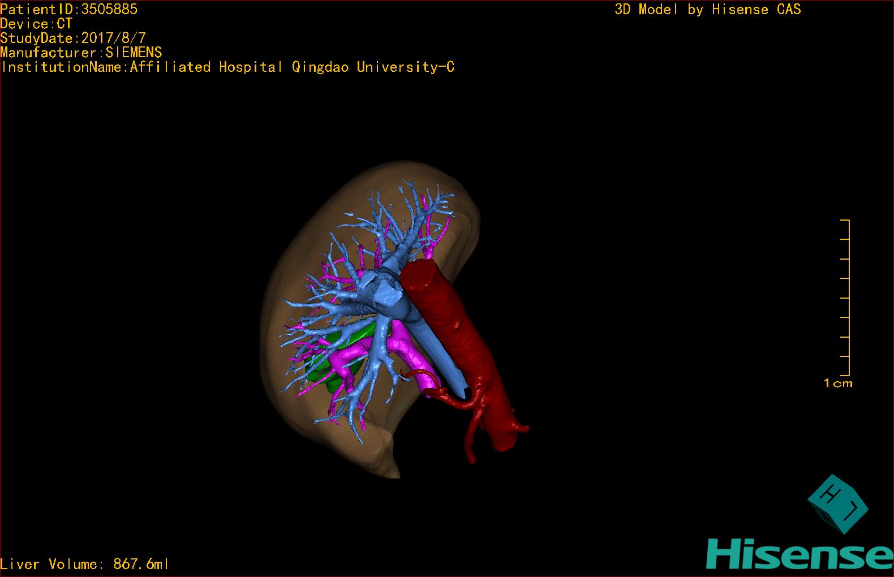Select the PatientID 3505885 text
This screenshot has height=577, width=894.
click(68, 9)
